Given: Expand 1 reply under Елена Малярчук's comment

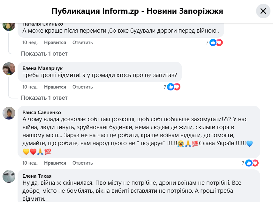Looking at the screenshot, I should point(44,98).
